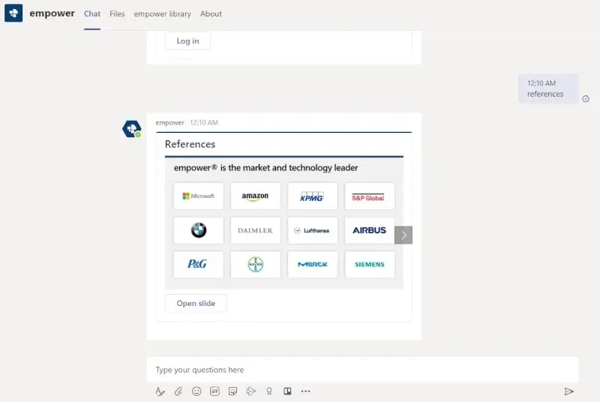Click the sent 'references' message bubble

click(x=548, y=88)
